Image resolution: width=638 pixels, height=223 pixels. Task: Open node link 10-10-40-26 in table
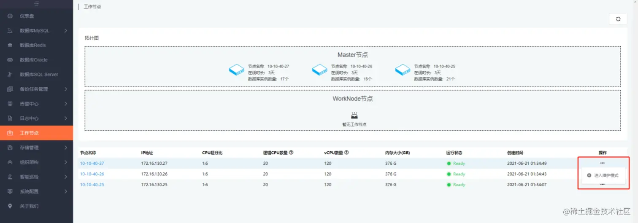coord(92,174)
